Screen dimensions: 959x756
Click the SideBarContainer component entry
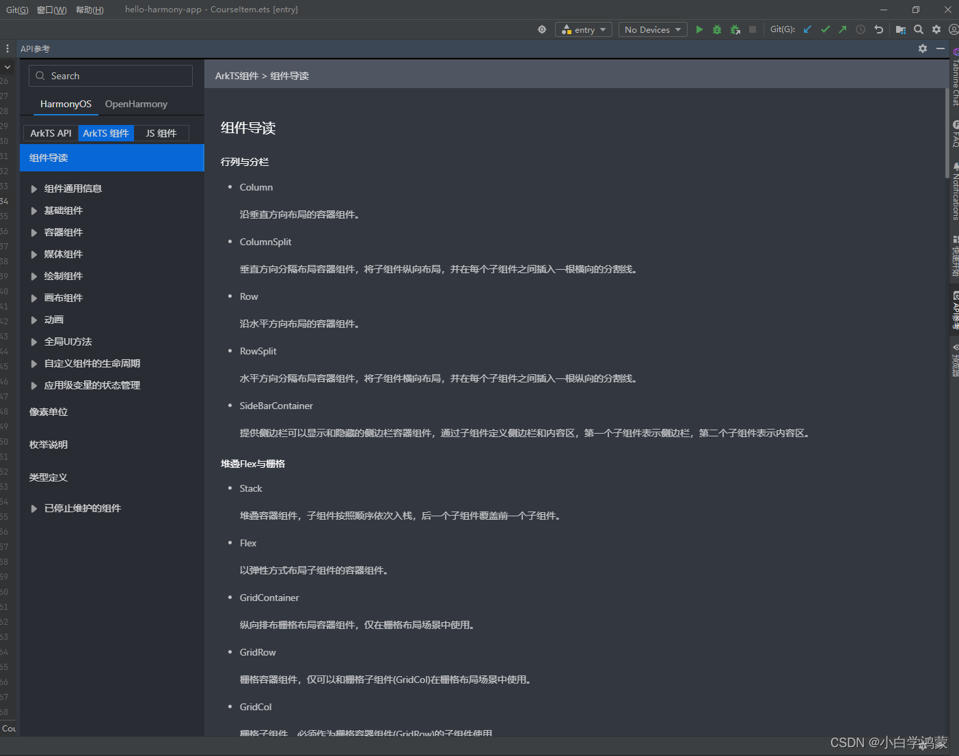[276, 406]
